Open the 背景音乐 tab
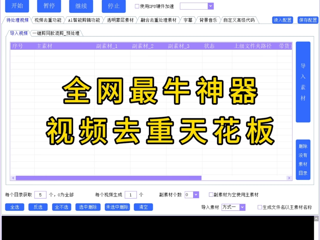The height and width of the screenshot is (240, 320). click(x=208, y=20)
